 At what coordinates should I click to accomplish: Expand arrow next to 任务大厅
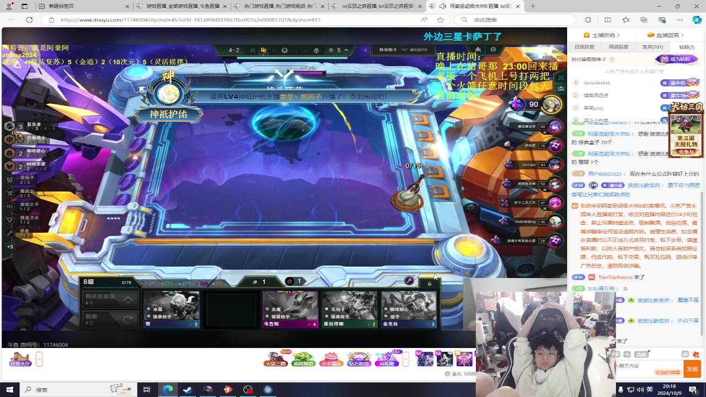tap(39, 360)
